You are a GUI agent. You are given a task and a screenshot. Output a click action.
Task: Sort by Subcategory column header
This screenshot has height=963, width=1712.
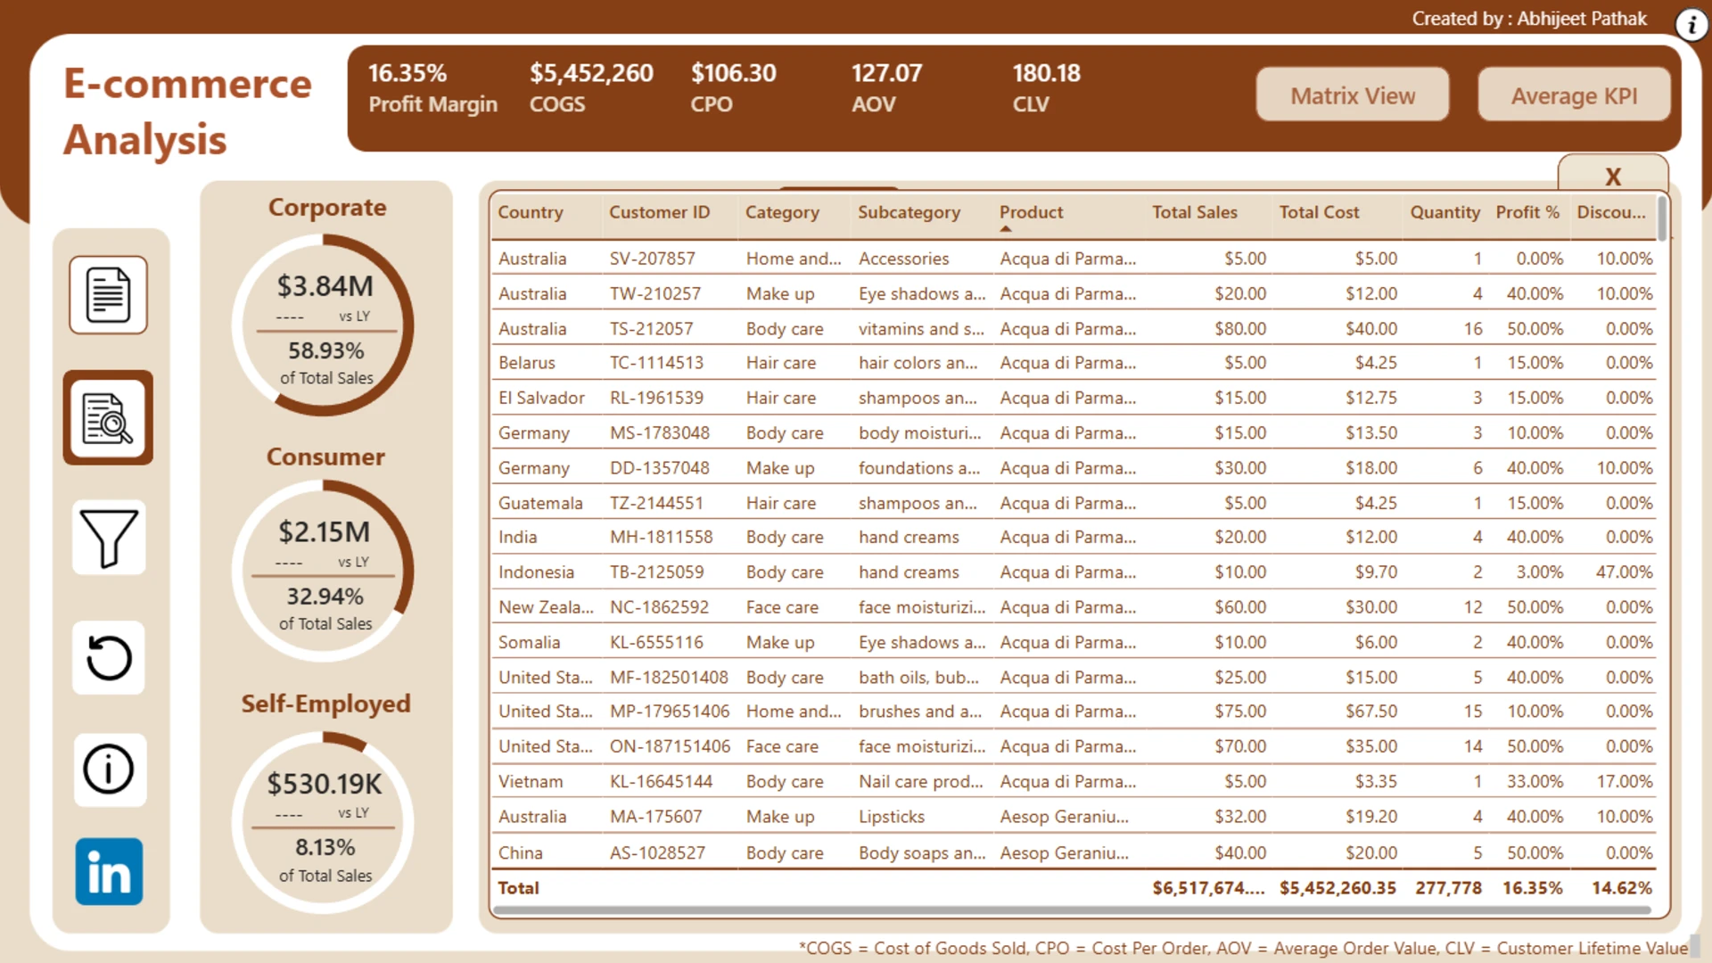pos(909,212)
